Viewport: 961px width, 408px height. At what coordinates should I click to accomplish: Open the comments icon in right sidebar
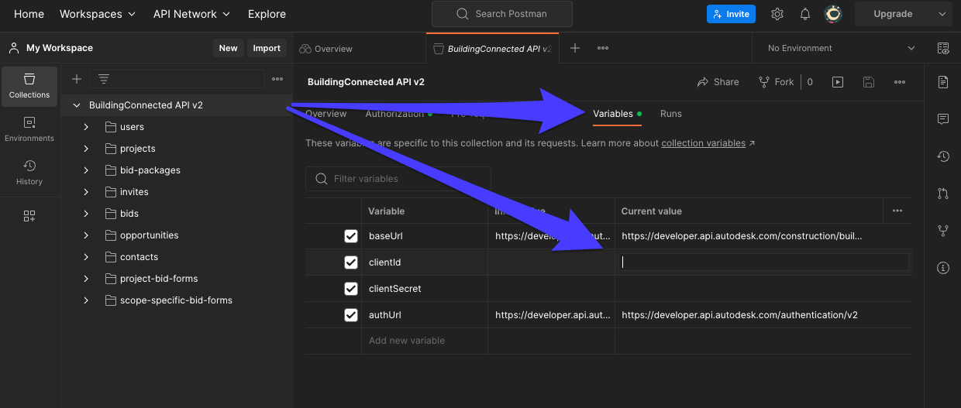pos(943,119)
